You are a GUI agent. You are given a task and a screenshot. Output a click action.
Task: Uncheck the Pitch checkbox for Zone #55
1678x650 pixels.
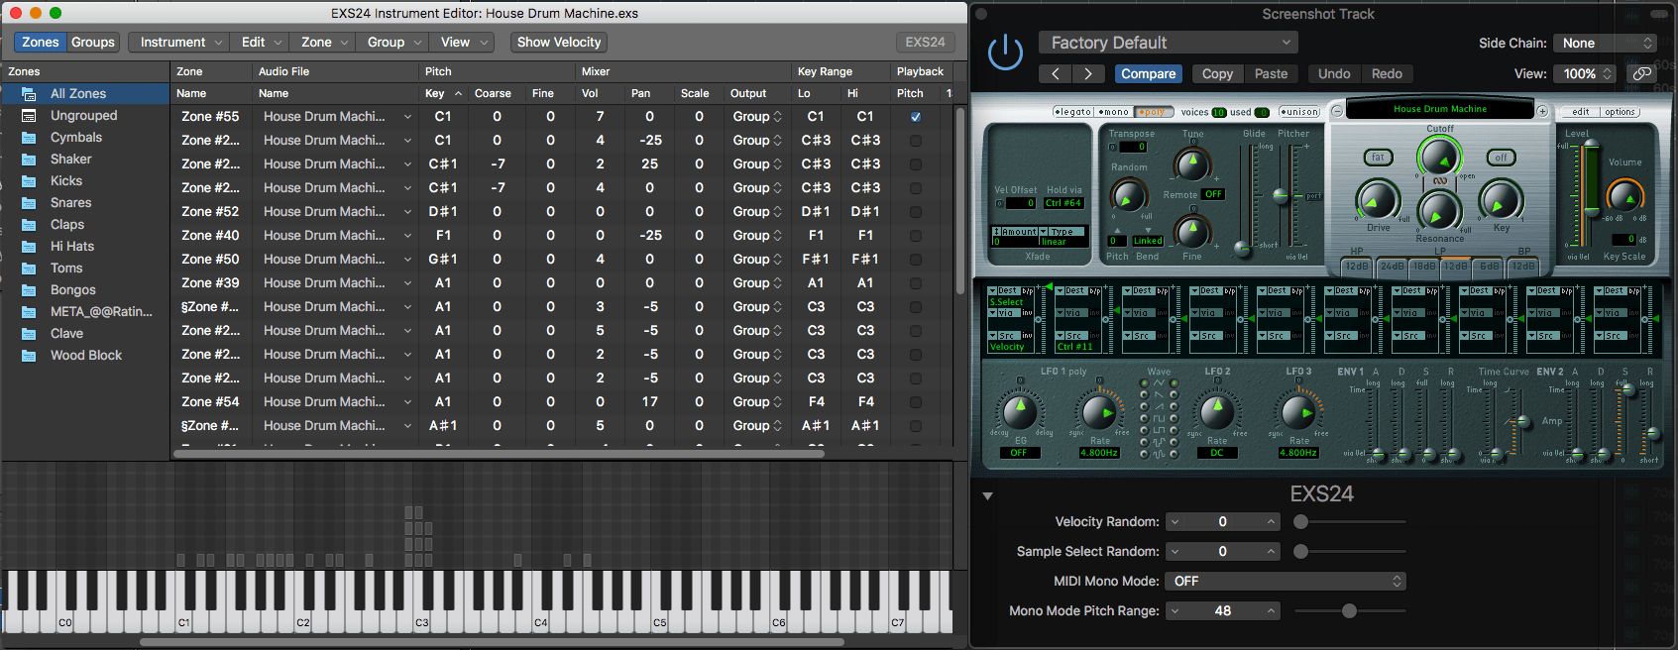[x=916, y=117]
